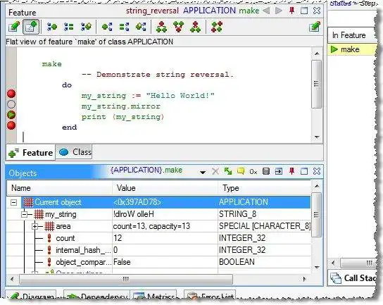Maximize the Objects panel
This screenshot has height=305, width=383.
[x=304, y=171]
